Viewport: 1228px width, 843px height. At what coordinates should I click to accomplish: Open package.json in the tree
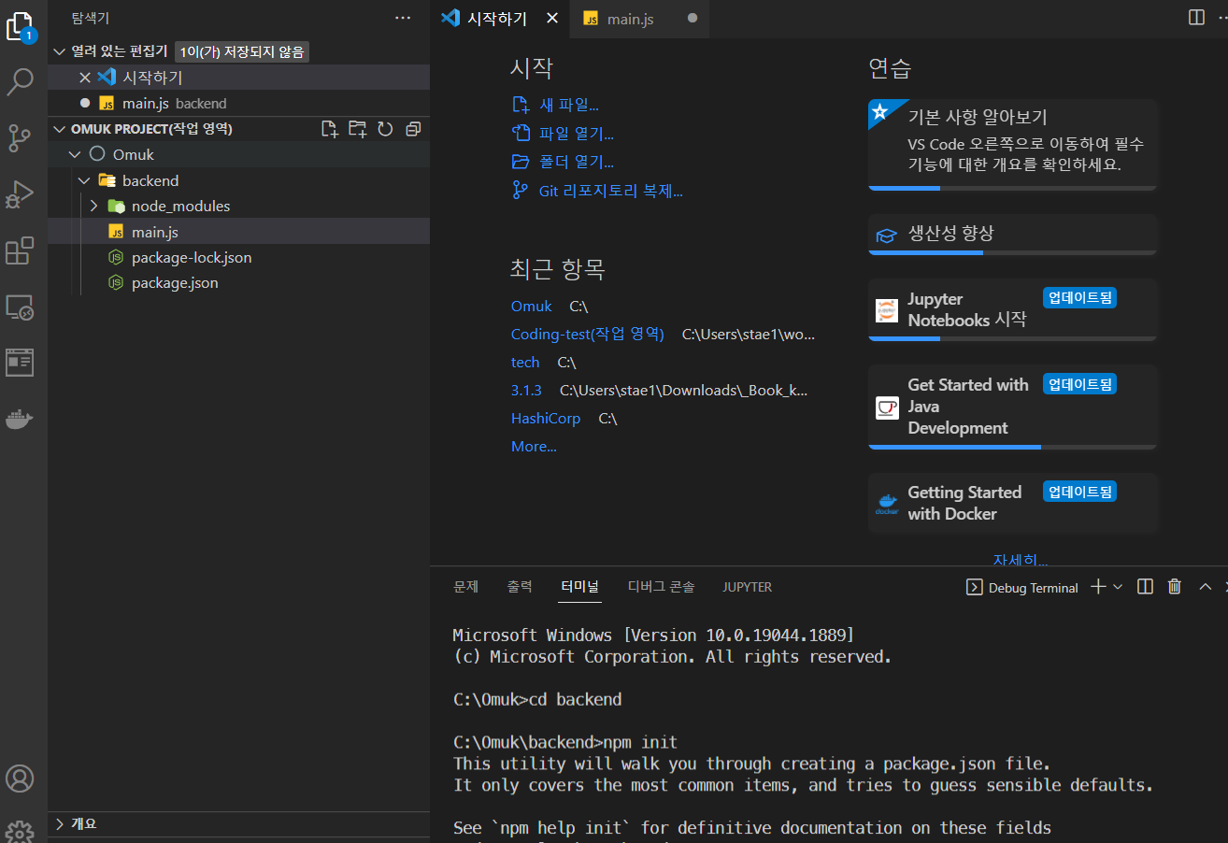click(238, 282)
